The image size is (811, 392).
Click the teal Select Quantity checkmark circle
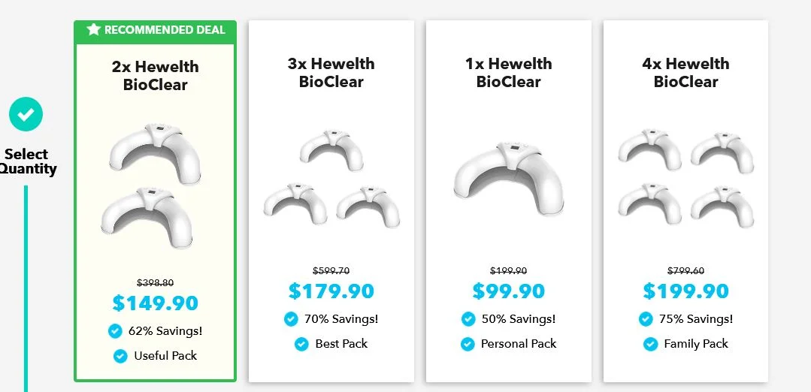click(26, 114)
